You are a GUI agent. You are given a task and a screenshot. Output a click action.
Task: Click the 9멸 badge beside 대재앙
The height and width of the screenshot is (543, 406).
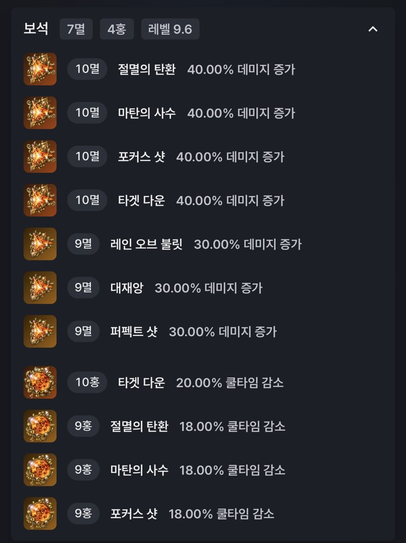click(84, 287)
